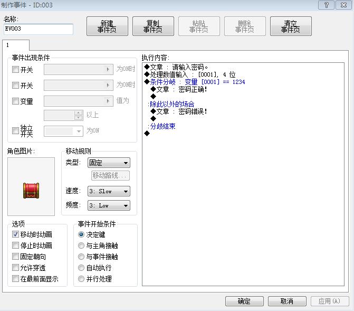Enable the 独立开关 condition checkbox
This screenshot has height=311, width=354.
click(15, 130)
